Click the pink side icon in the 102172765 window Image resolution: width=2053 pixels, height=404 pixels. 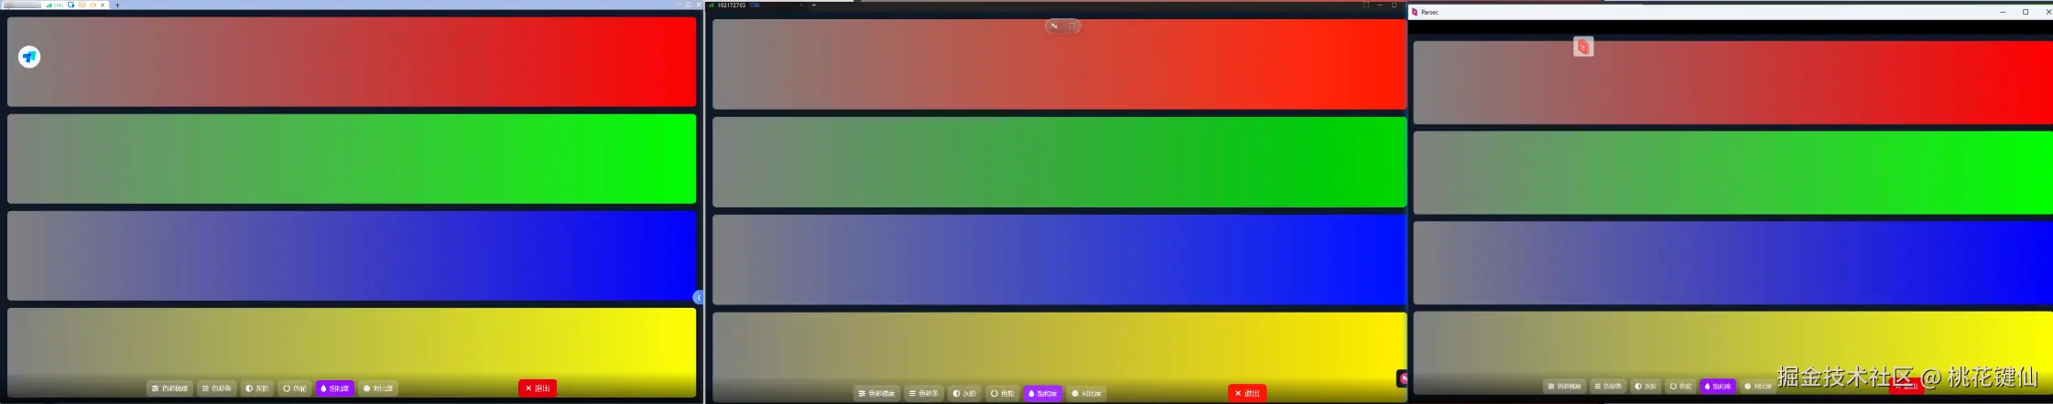(1403, 377)
